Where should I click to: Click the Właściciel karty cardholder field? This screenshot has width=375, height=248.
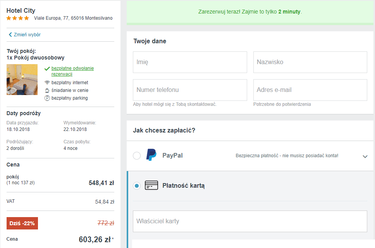[249, 221]
